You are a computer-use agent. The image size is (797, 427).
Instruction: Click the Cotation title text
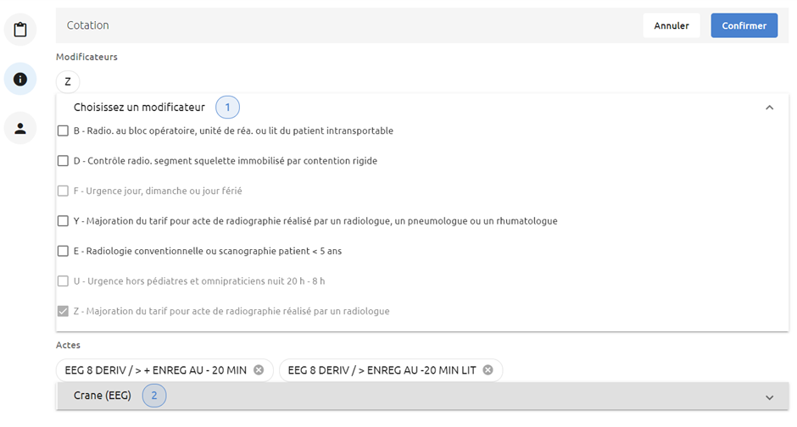pos(88,25)
